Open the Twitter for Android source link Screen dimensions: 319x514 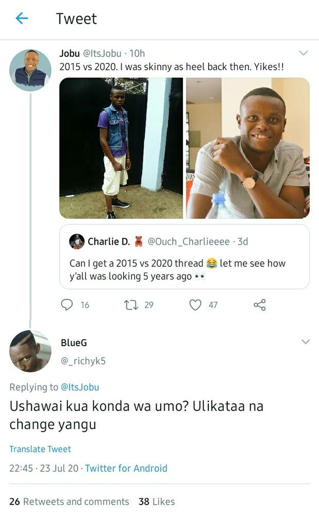click(126, 468)
